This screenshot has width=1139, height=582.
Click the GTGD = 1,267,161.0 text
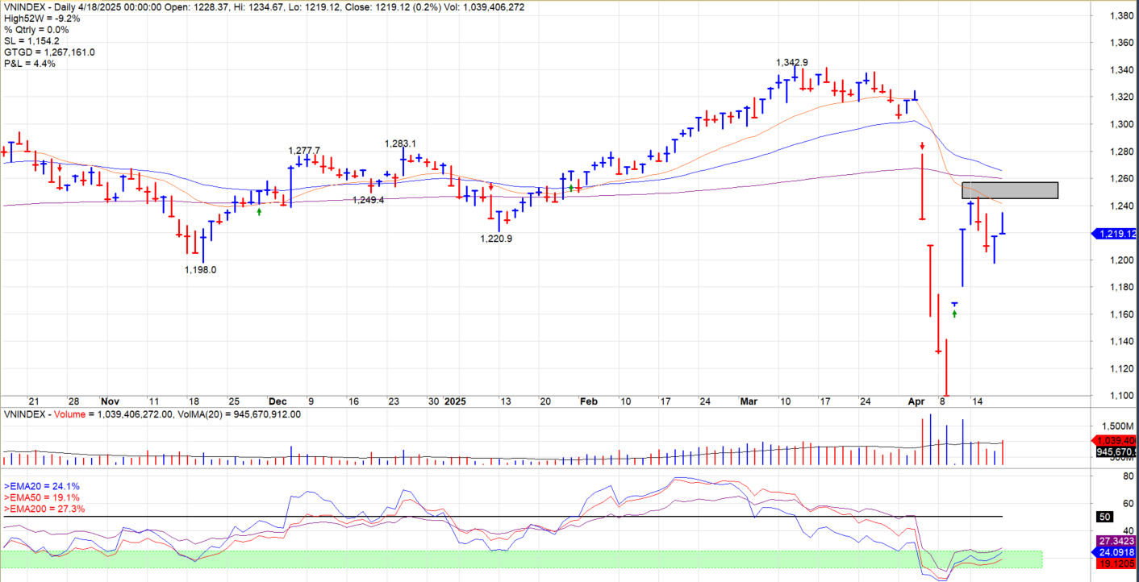[49, 52]
